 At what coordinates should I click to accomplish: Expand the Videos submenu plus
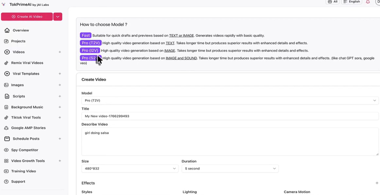pos(60,52)
